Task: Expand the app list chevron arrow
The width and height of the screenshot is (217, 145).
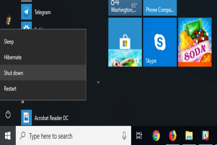Action: click(98, 82)
